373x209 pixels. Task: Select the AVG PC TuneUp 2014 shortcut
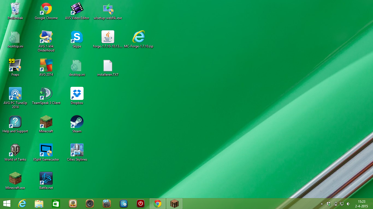point(15,98)
